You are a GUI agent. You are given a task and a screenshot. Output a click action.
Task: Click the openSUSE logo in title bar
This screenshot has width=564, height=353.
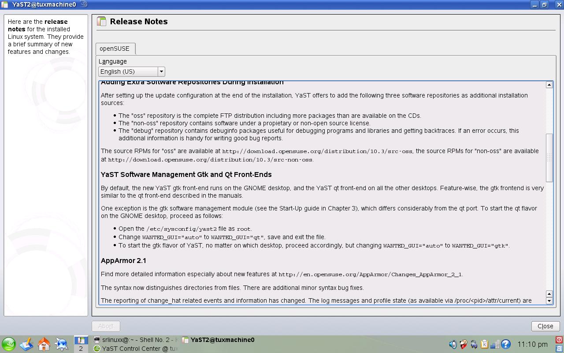[x=84, y=4]
